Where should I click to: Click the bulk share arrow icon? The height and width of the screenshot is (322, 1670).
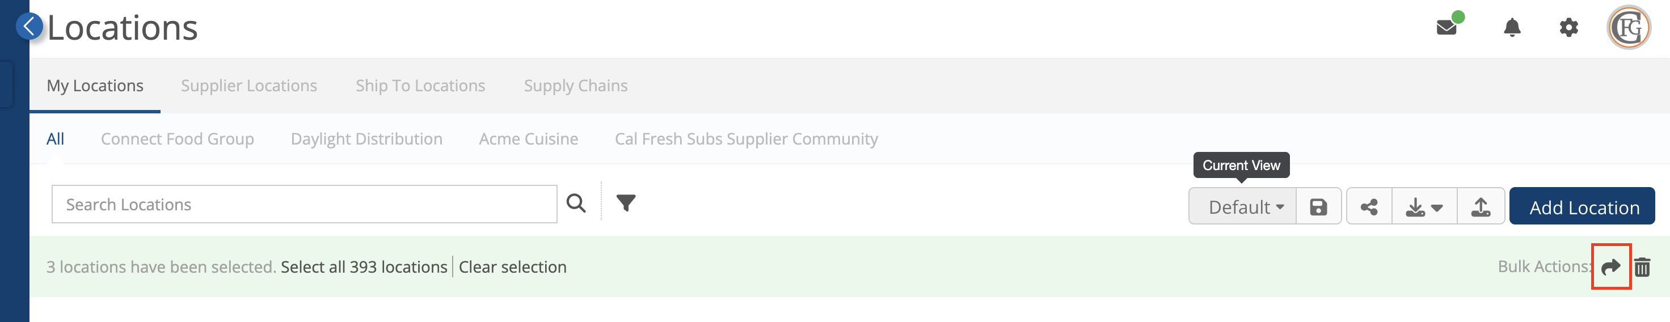point(1610,267)
